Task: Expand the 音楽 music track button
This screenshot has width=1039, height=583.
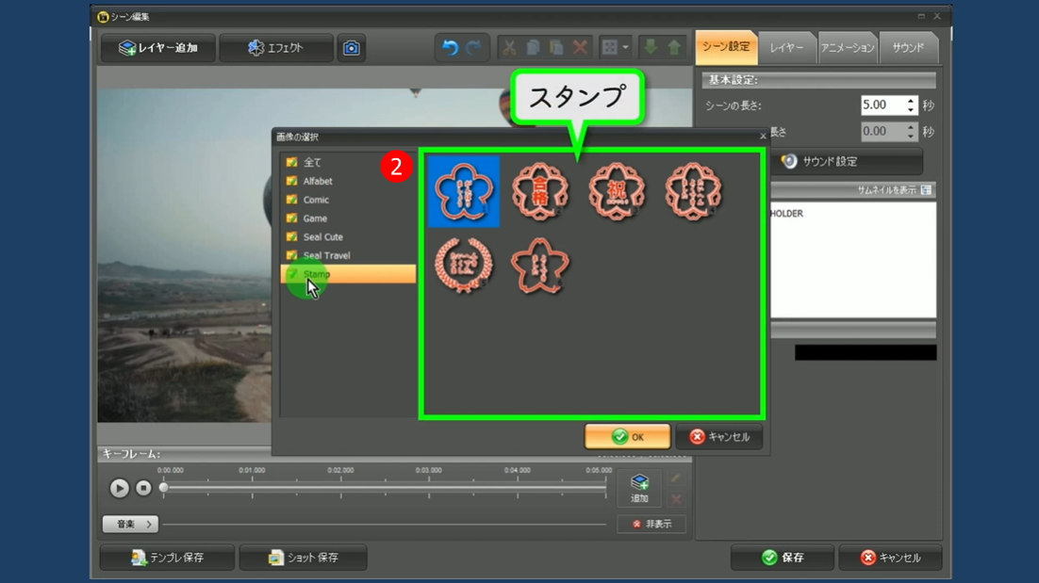Action: point(130,525)
